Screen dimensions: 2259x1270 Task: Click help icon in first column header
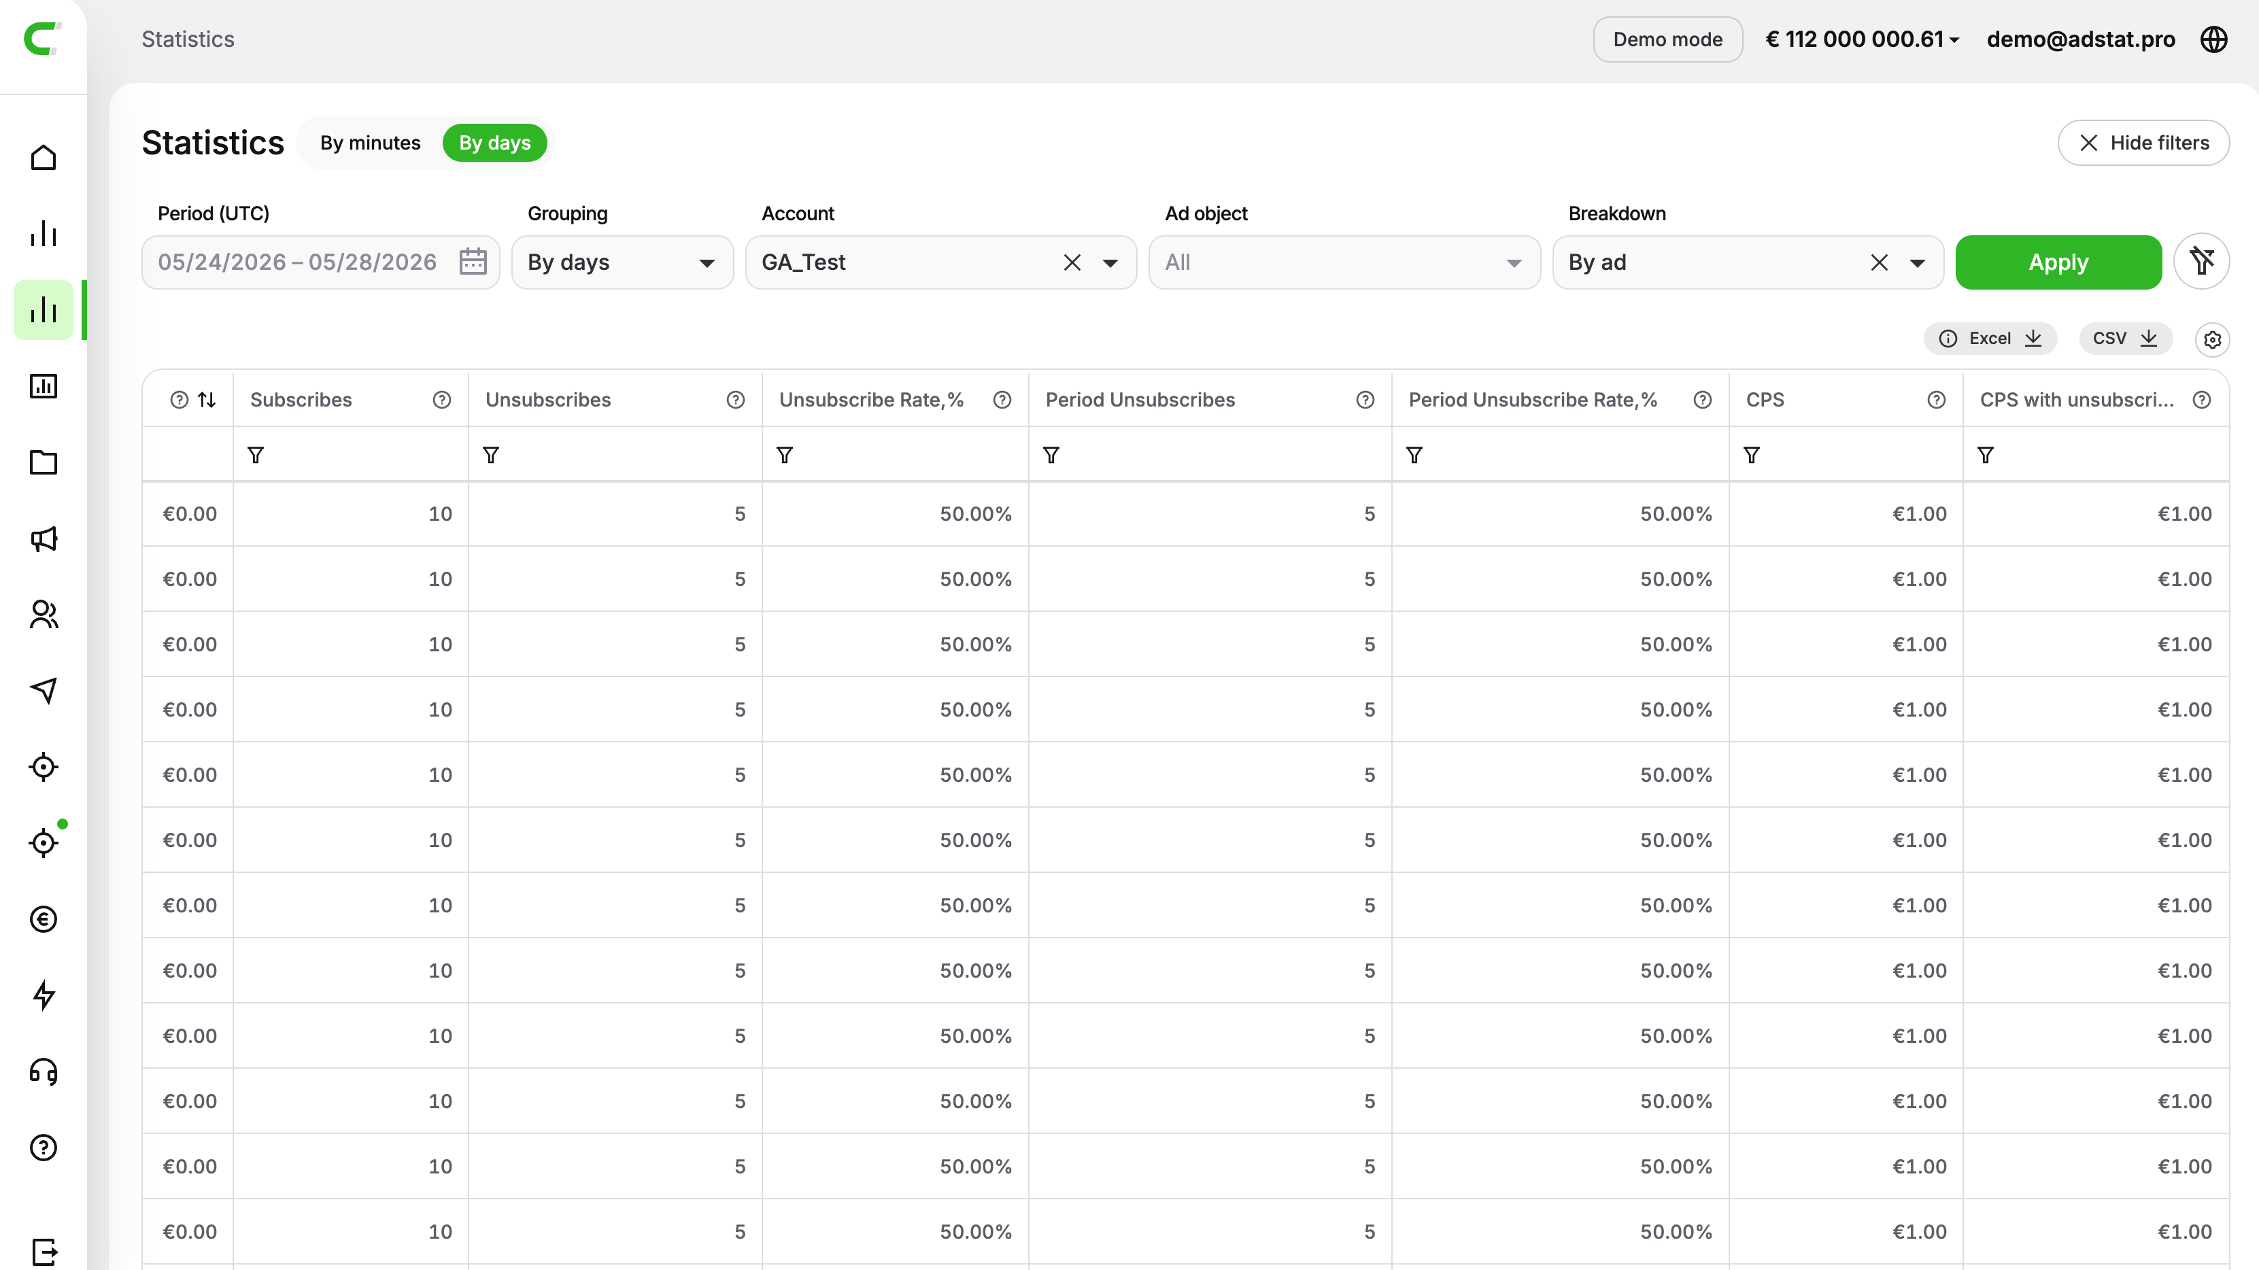pos(179,400)
